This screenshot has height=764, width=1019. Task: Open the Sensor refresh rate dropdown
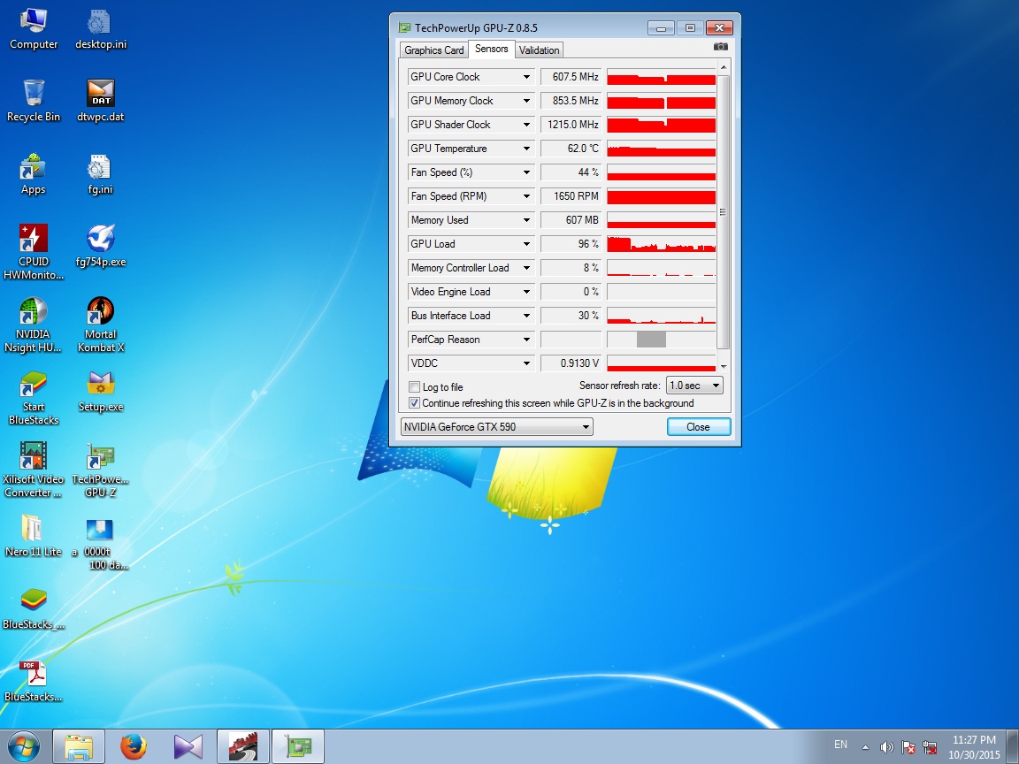(694, 386)
